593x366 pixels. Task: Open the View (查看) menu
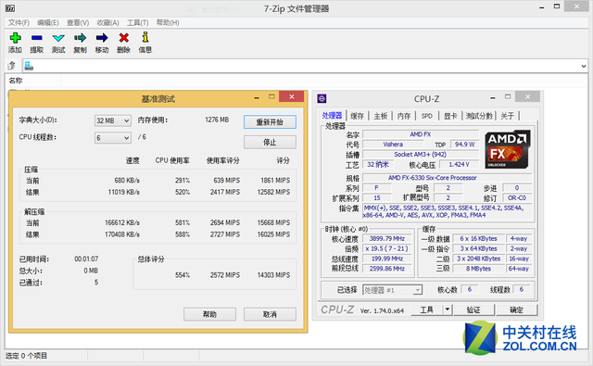coord(78,22)
